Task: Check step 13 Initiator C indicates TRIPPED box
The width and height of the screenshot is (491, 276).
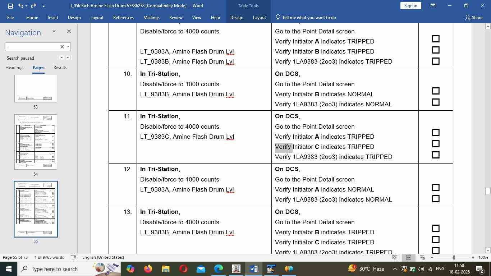Action: click(436, 239)
